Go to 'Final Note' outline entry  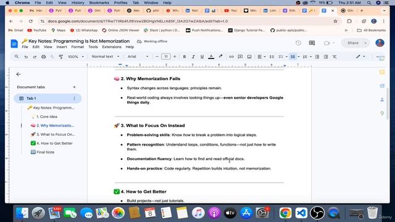[45, 152]
